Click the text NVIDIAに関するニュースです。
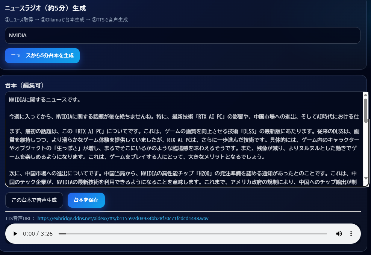 pyautogui.click(x=45, y=100)
